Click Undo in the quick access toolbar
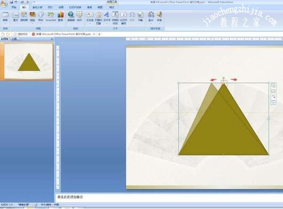This screenshot has width=283, height=209. (16, 2)
